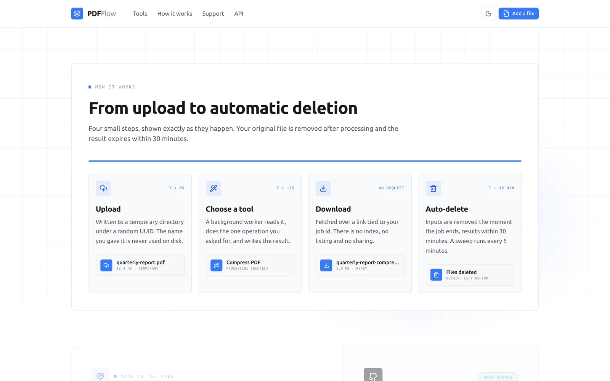The height and width of the screenshot is (381, 610).
Task: Click the 12.4 MB · TEMPORARY status text
Action: click(x=137, y=269)
